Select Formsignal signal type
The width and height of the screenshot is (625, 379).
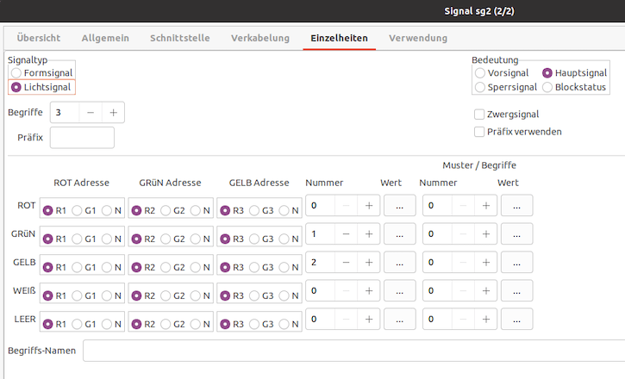(x=16, y=74)
